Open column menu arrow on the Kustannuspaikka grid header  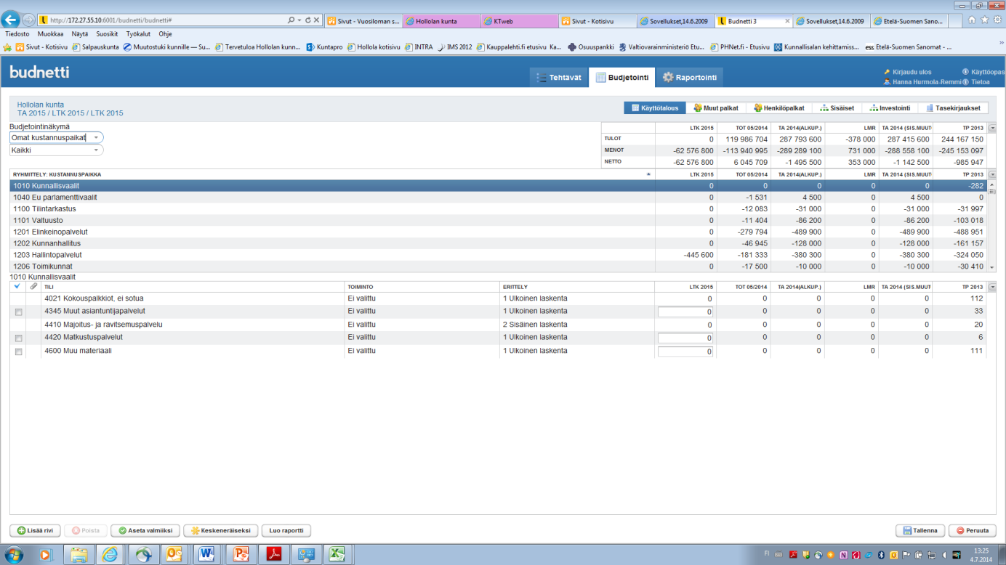coord(992,174)
